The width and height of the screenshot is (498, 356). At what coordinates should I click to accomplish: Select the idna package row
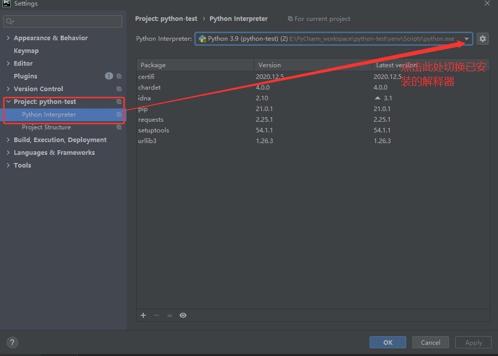point(313,98)
